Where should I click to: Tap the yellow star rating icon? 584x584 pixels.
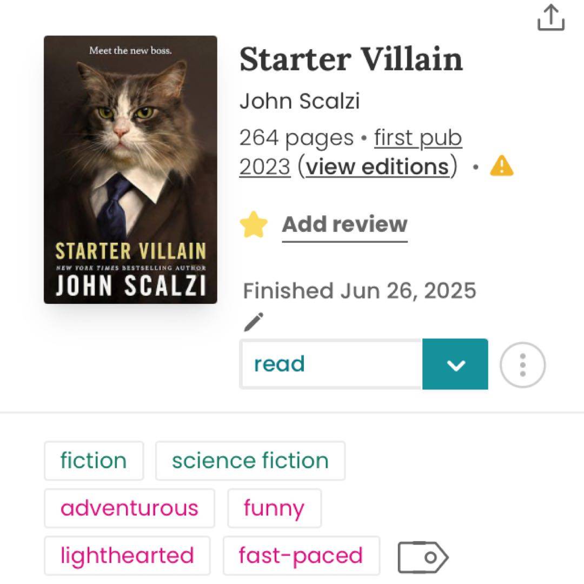(254, 225)
